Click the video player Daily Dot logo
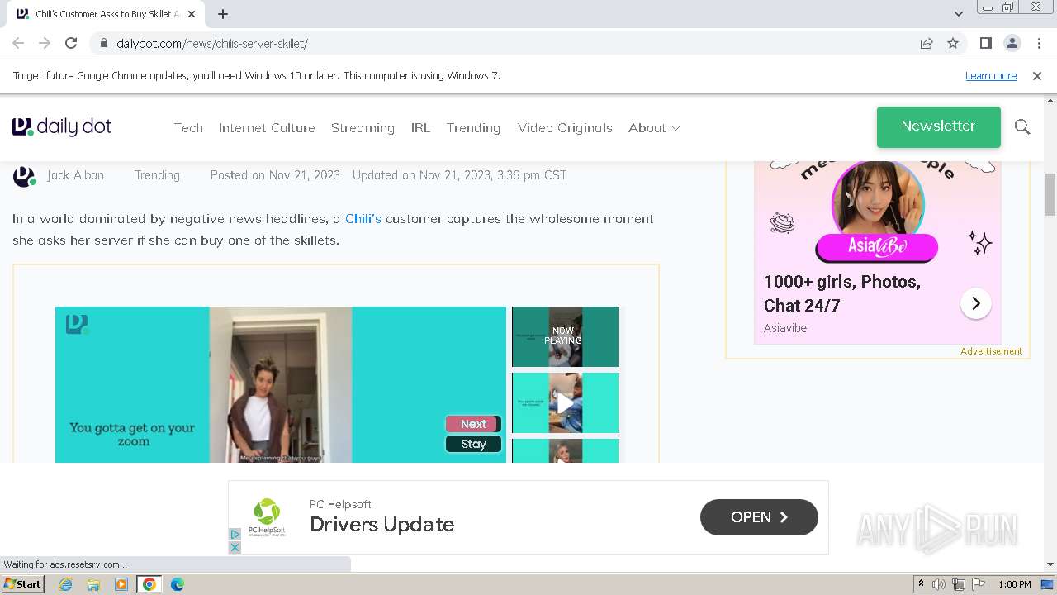1057x595 pixels. pos(77,325)
